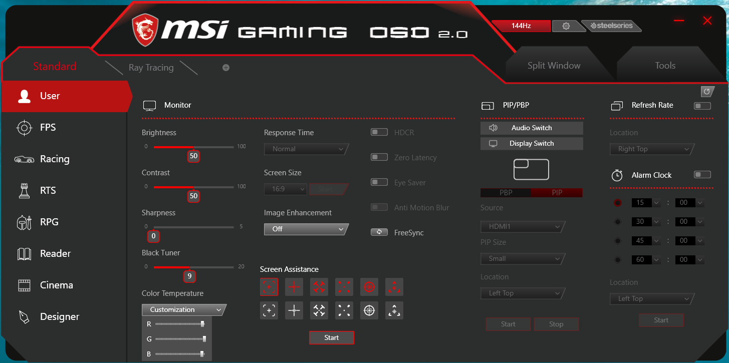
Task: Select the red corner-brackets crosshair icon
Action: [344, 287]
